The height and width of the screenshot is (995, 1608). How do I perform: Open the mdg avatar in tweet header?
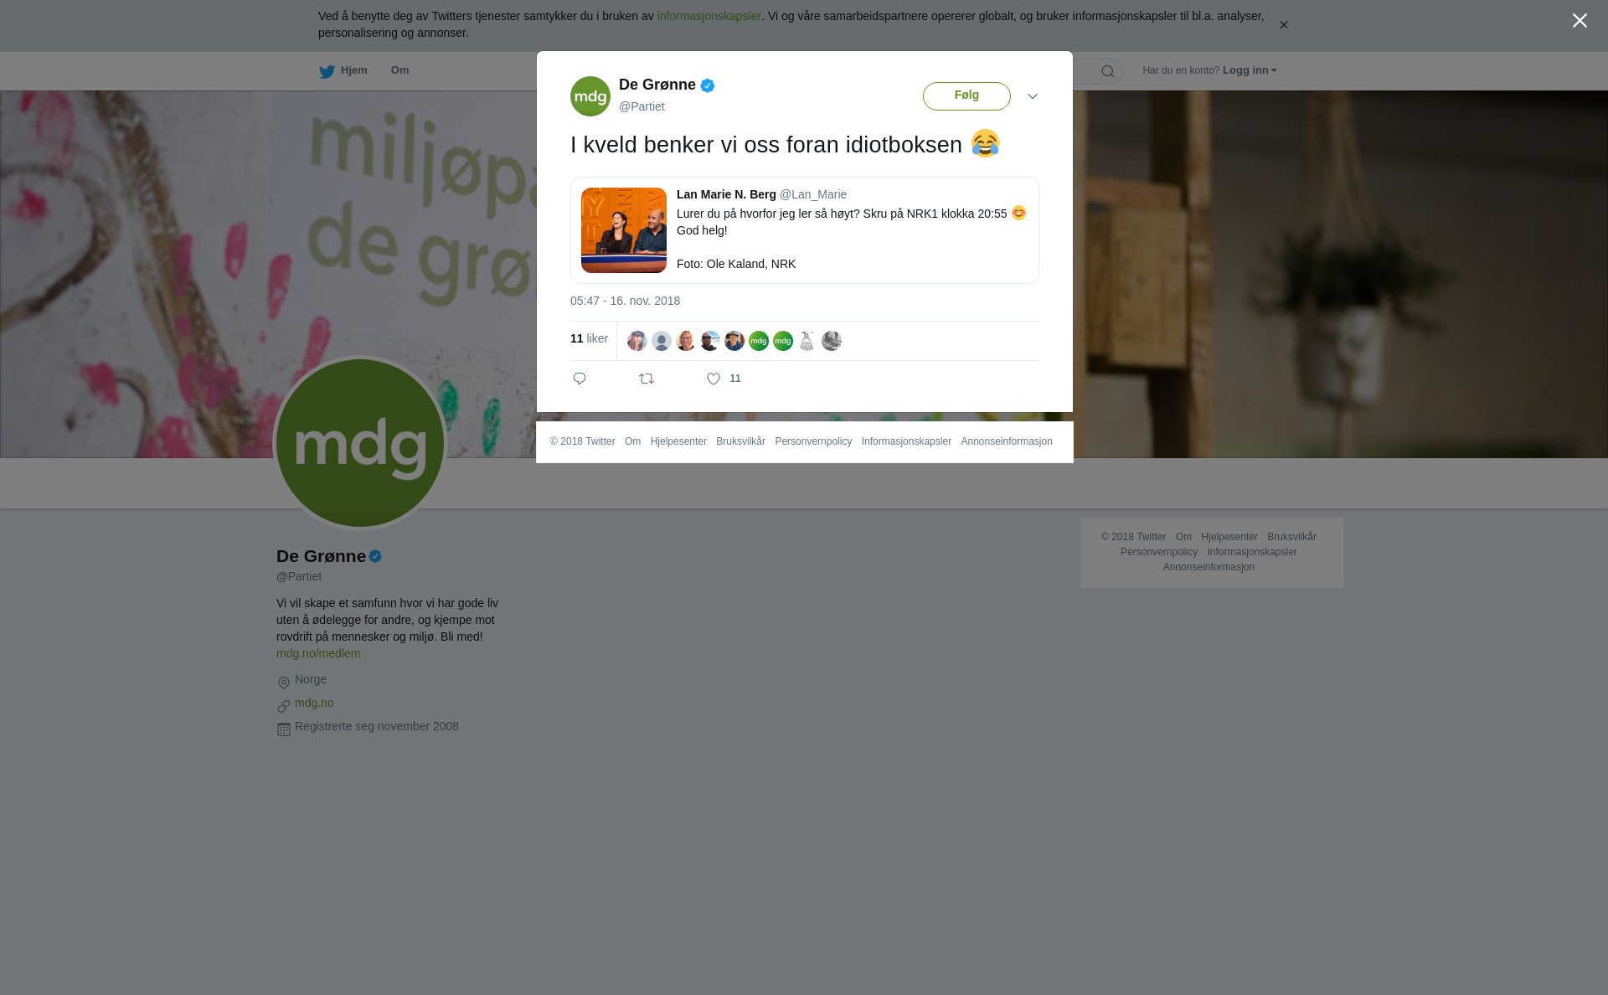(x=590, y=96)
